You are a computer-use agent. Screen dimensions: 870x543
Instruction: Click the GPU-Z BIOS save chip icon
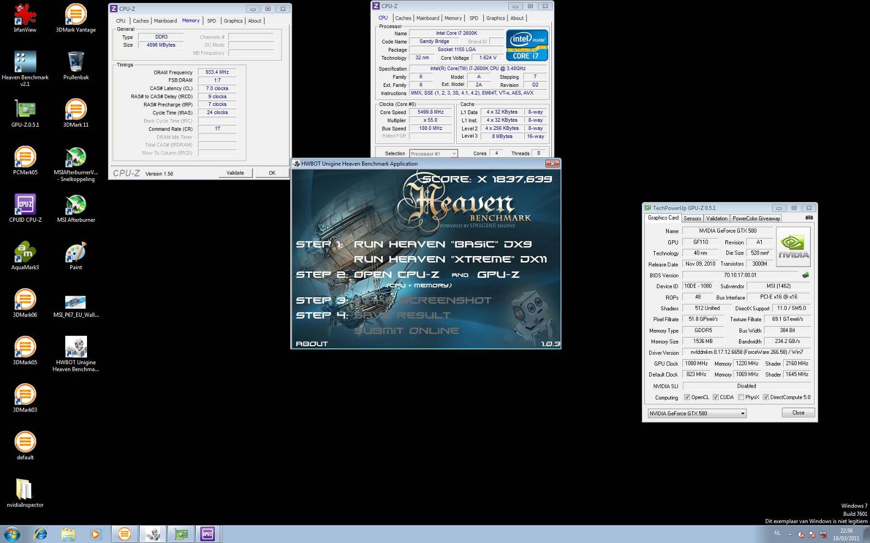(x=805, y=275)
